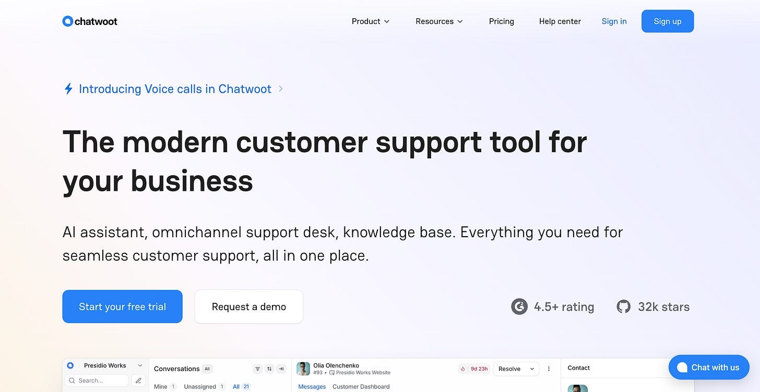
Task: Start your free trial
Action: (x=122, y=307)
